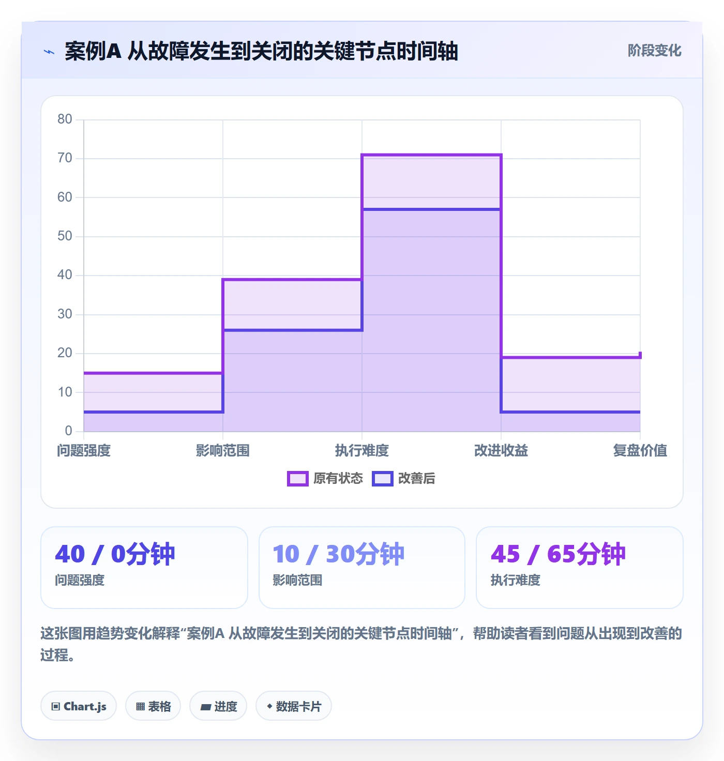The image size is (724, 761).
Task: Toggle the 原有状态 legend swatch
Action: coord(297,479)
